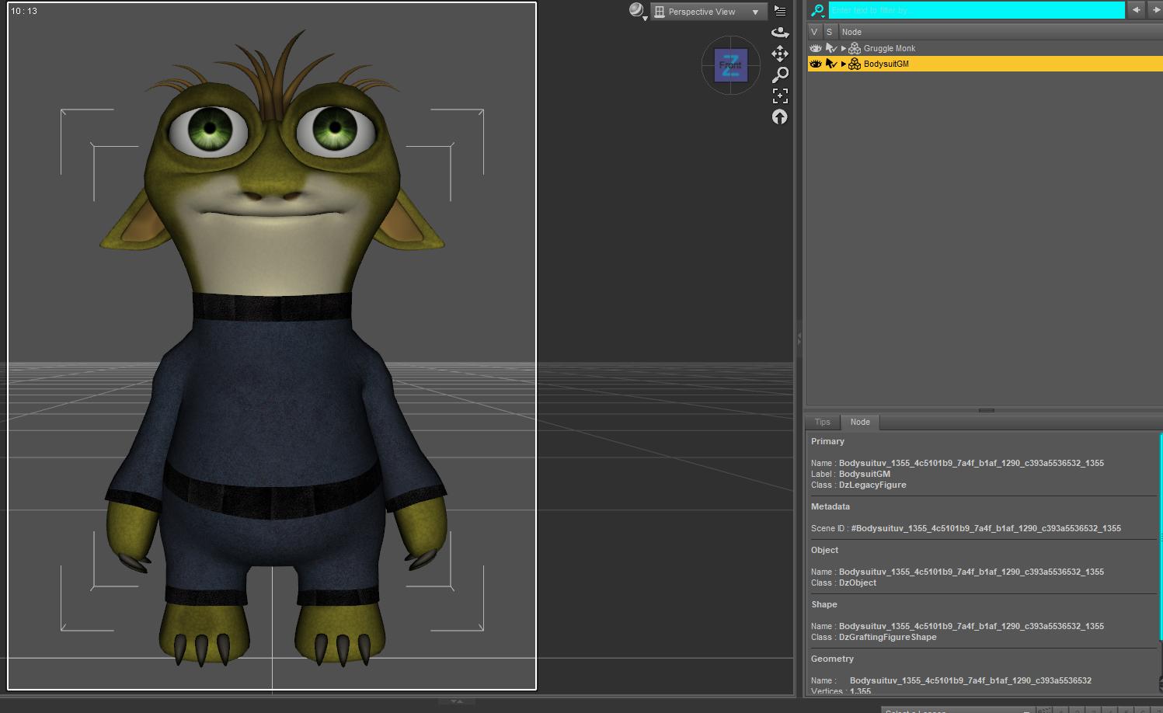The width and height of the screenshot is (1163, 713).
Task: Click the orbit/rotate camera icon
Action: point(780,33)
